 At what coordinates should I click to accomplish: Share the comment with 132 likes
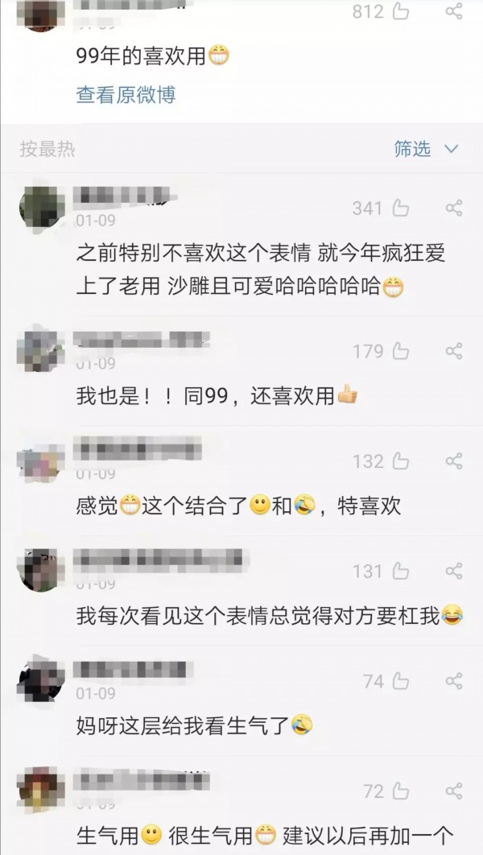[x=454, y=461]
